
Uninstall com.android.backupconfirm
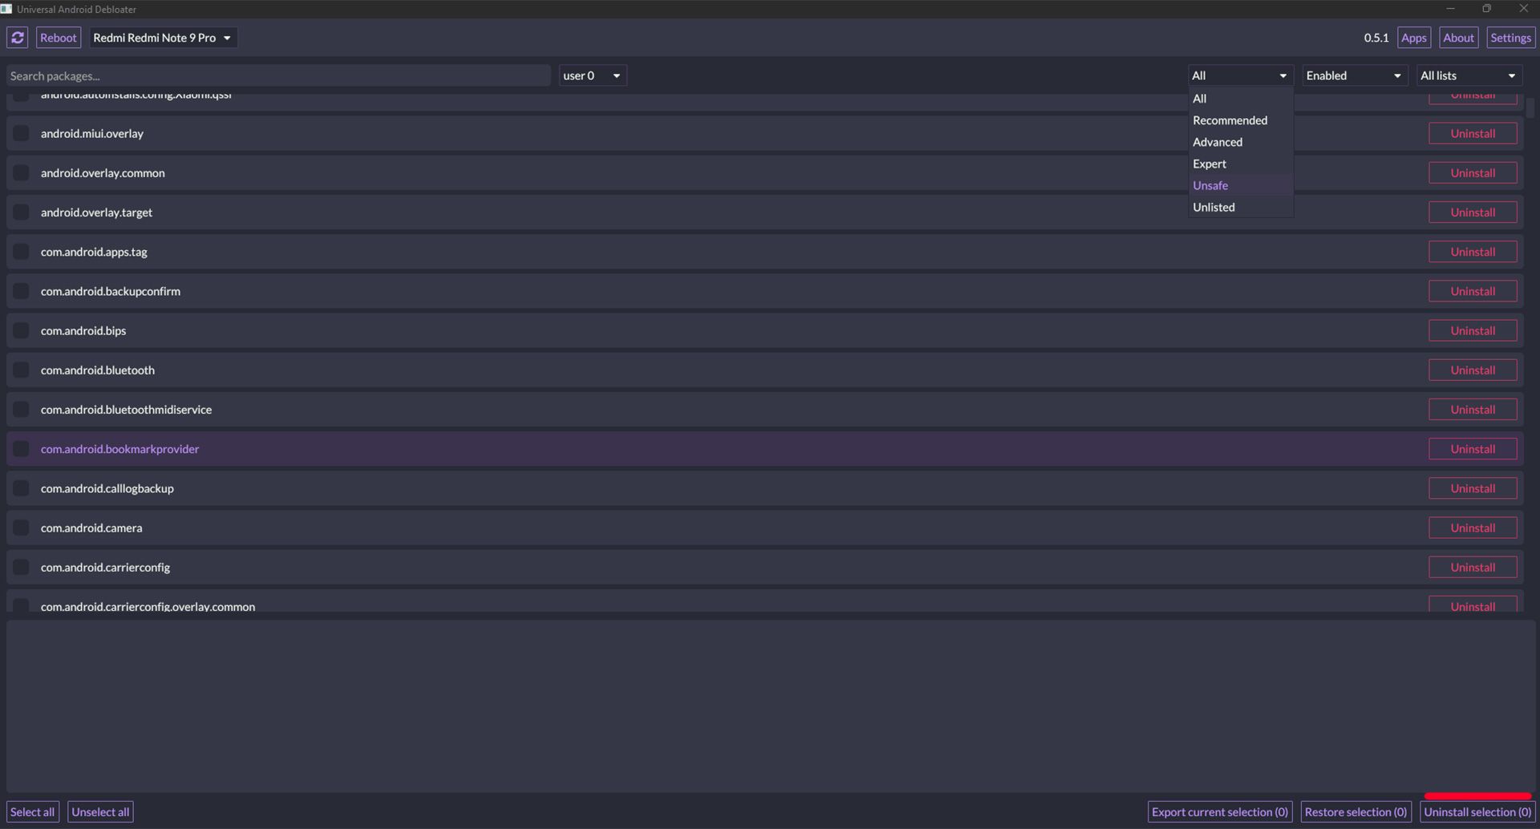(1473, 291)
